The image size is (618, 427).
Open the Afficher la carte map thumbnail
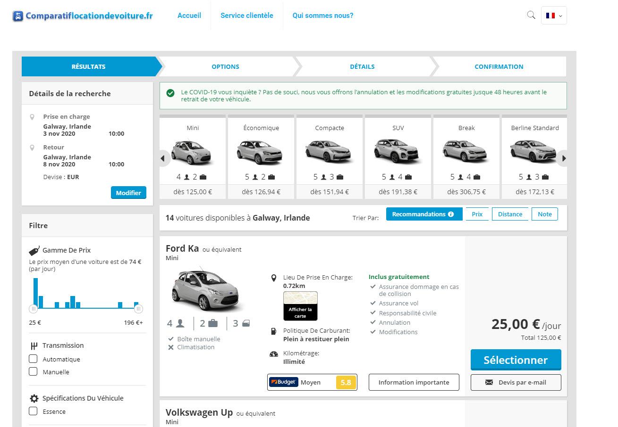pos(300,306)
